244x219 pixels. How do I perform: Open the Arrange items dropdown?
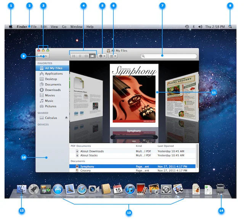coord(113,56)
